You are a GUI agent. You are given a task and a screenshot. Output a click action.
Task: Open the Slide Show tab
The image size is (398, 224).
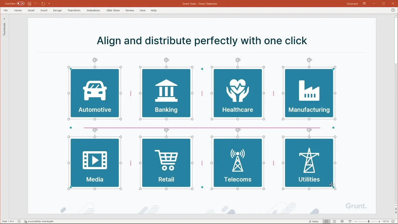[x=113, y=10]
